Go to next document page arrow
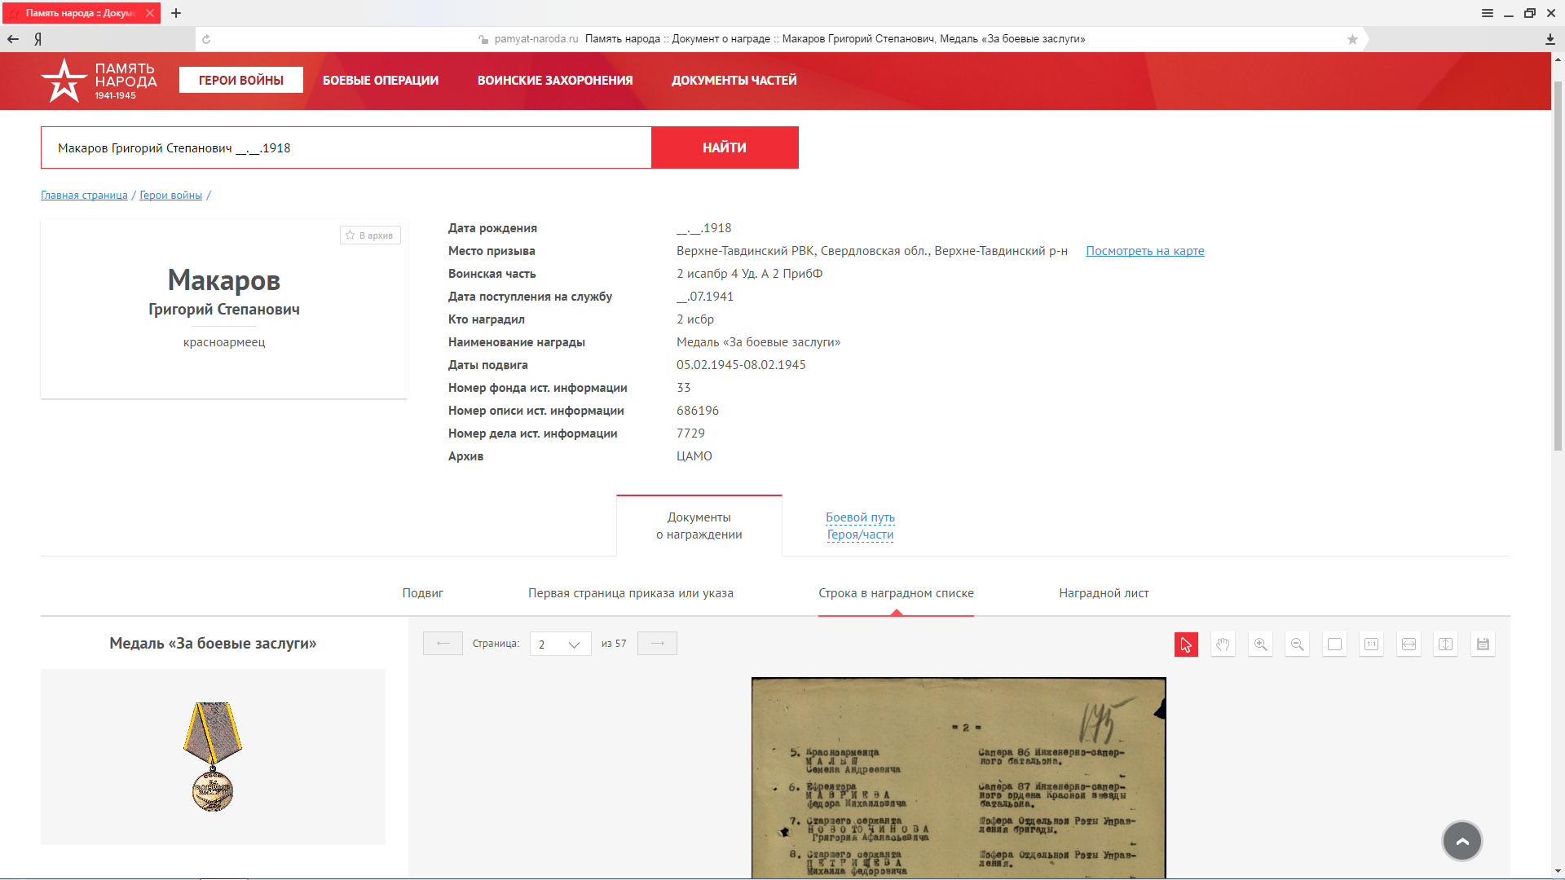 pos(657,644)
